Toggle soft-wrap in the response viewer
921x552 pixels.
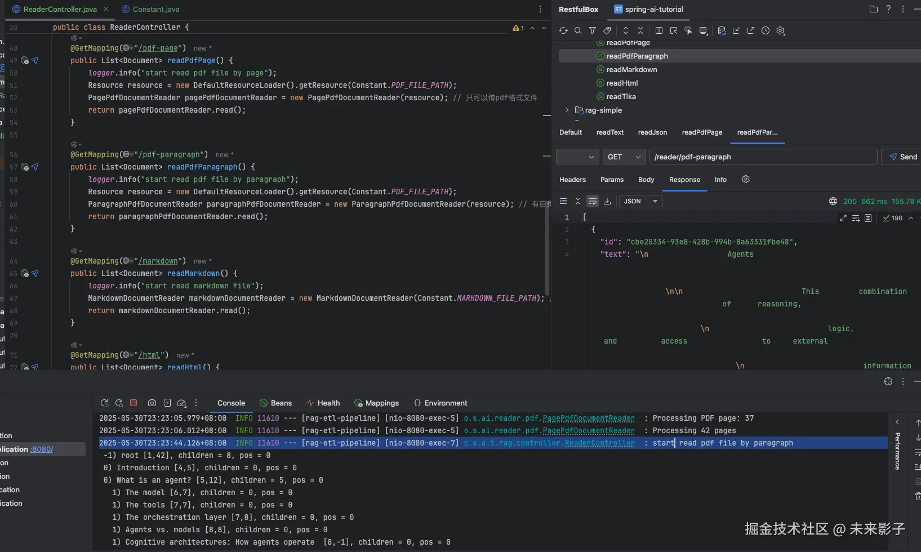point(592,201)
